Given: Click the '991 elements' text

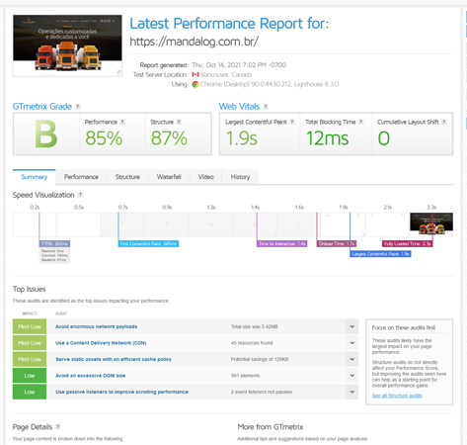Looking at the screenshot, I should [245, 376].
